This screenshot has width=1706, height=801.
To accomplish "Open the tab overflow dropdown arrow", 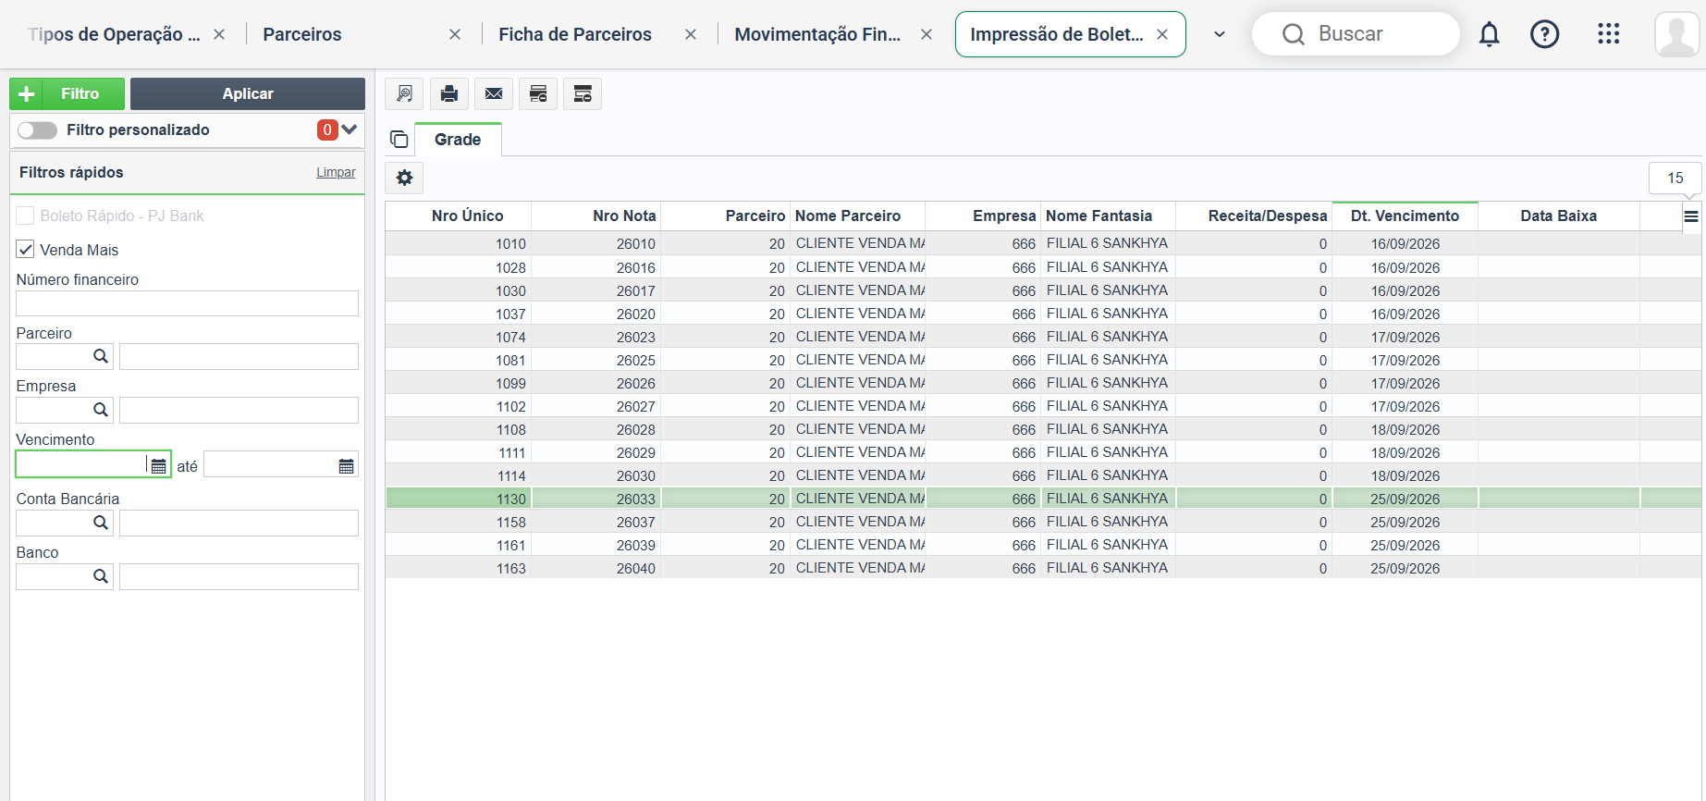I will click(x=1220, y=34).
